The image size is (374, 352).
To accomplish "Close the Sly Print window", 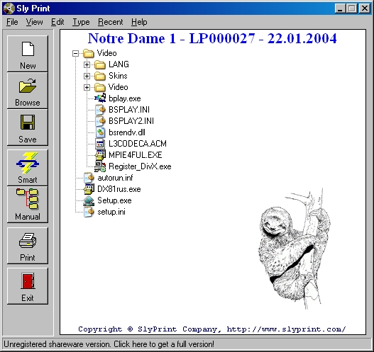I will [x=365, y=8].
